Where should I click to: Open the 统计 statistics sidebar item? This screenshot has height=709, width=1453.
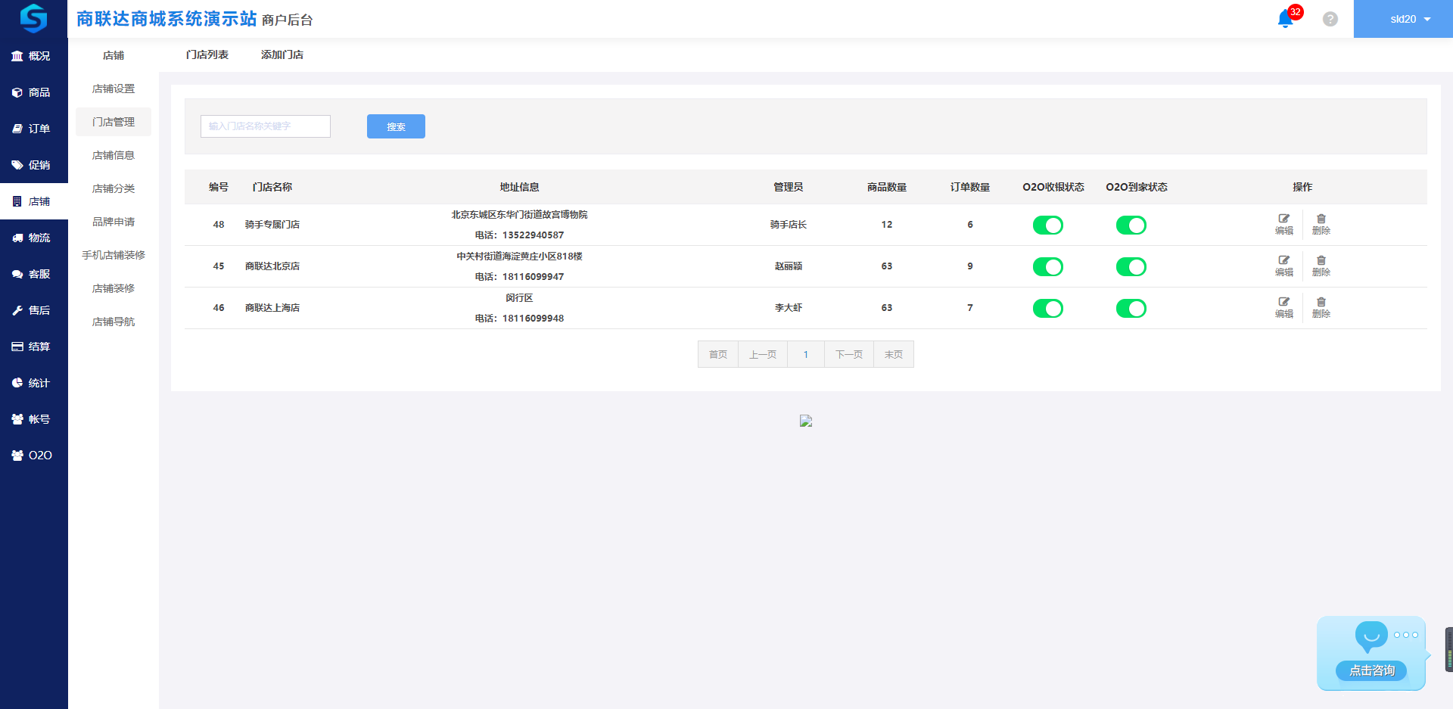[32, 383]
